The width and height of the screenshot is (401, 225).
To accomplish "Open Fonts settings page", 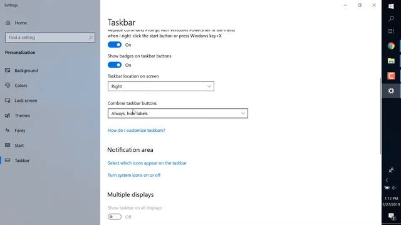I will click(x=19, y=131).
